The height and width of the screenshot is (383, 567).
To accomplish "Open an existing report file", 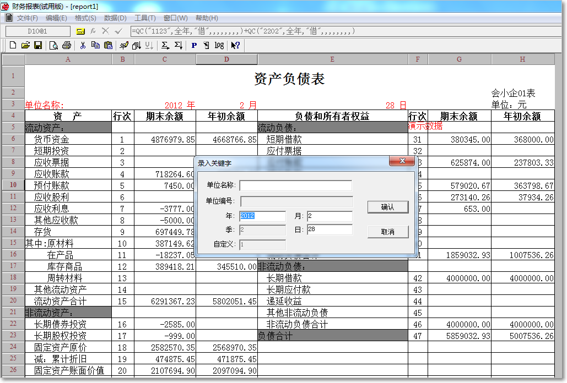I will pos(25,45).
